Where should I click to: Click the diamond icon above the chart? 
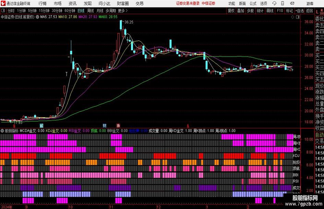click(x=292, y=17)
